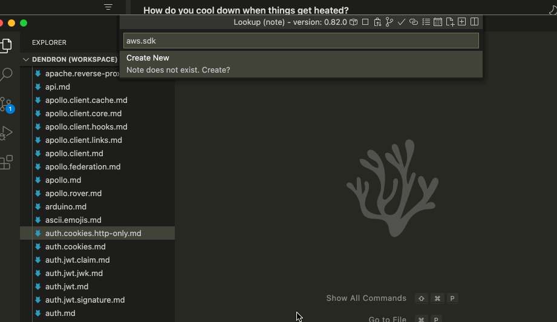Open the Run and Debug view
The image size is (557, 322).
click(x=6, y=133)
